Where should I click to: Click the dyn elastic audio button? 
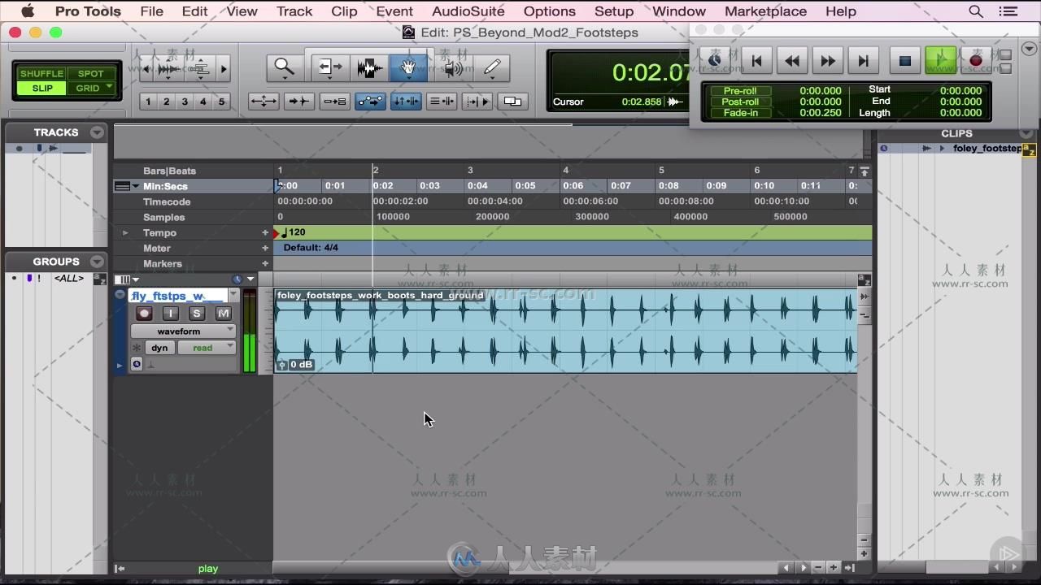pyautogui.click(x=159, y=348)
